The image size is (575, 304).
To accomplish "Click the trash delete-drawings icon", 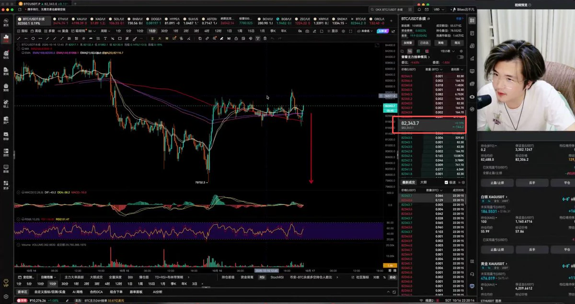I will click(x=264, y=38).
